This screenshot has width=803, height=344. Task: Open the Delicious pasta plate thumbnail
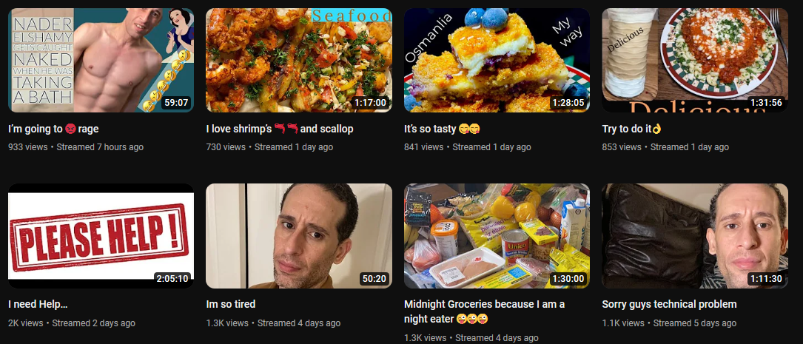695,60
